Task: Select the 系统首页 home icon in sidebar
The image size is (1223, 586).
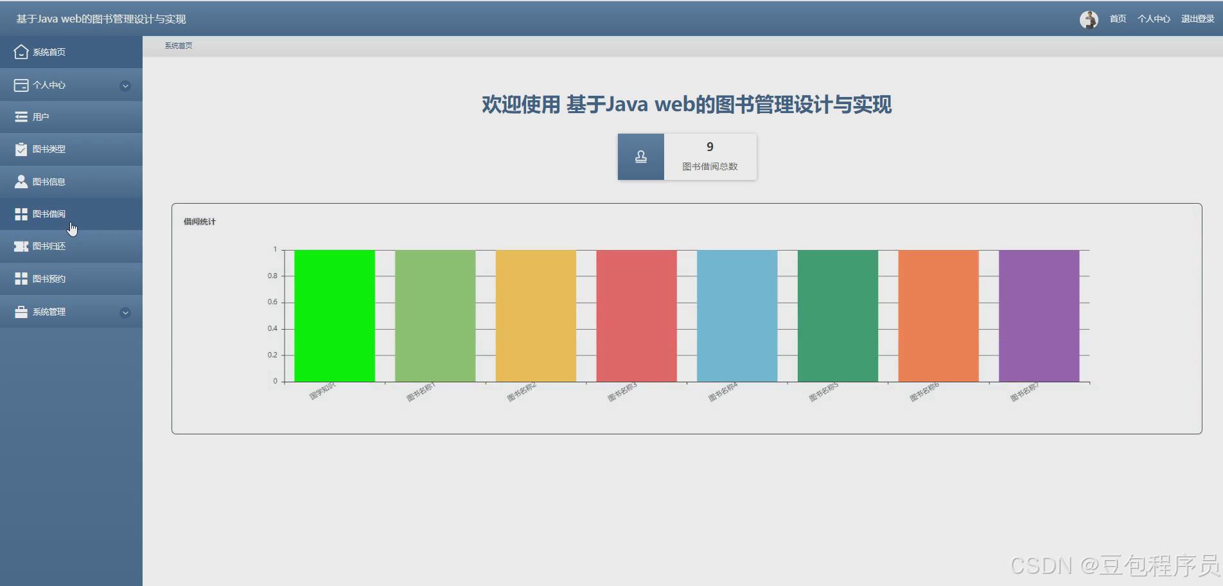Action: pos(21,51)
